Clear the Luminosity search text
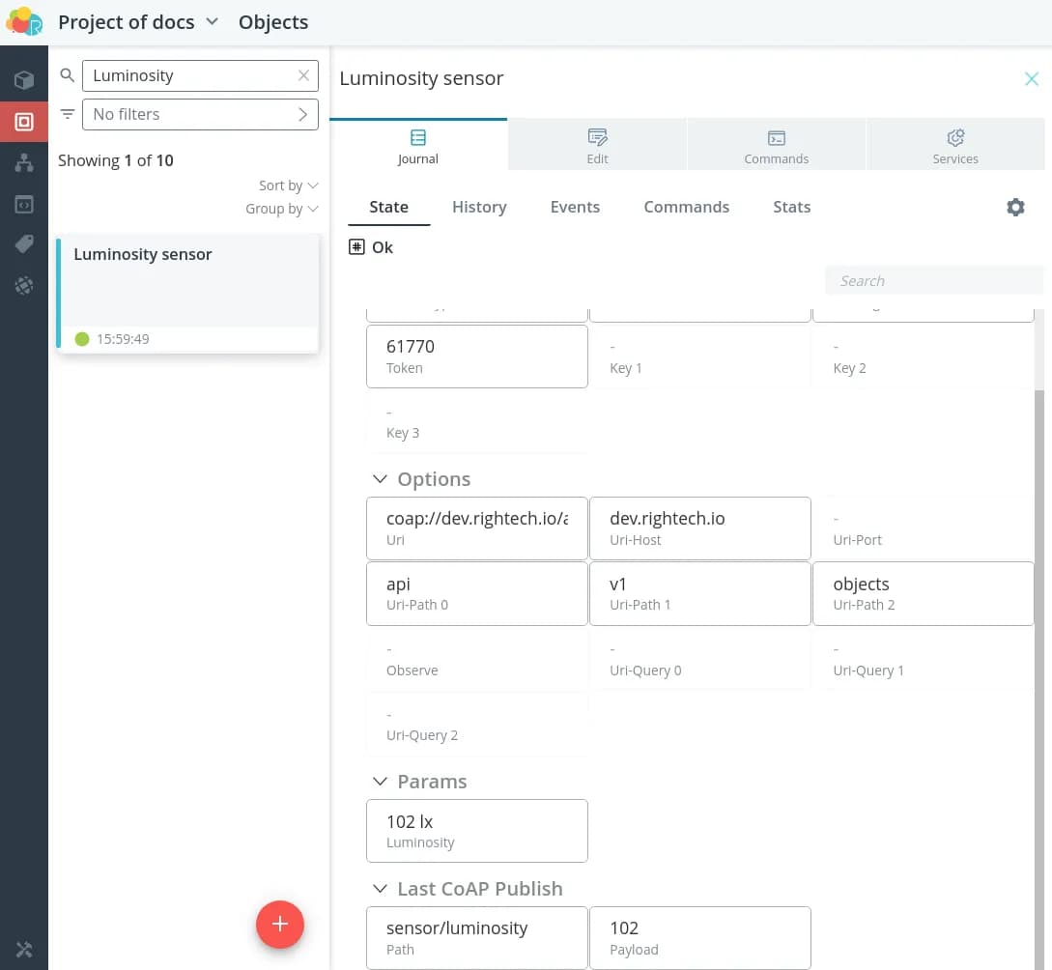Screen dimensions: 1052x970 tap(303, 75)
